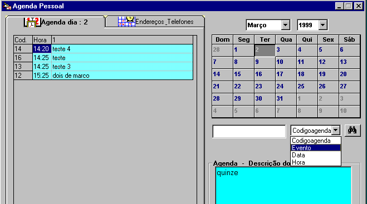Screen dimensions: 367x204
Task: Click the Dom weekday header
Action: tap(223, 39)
